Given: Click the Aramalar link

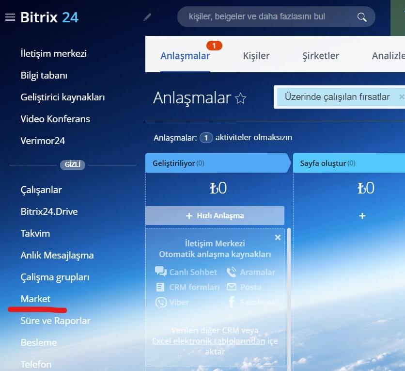Looking at the screenshot, I should (x=258, y=272).
